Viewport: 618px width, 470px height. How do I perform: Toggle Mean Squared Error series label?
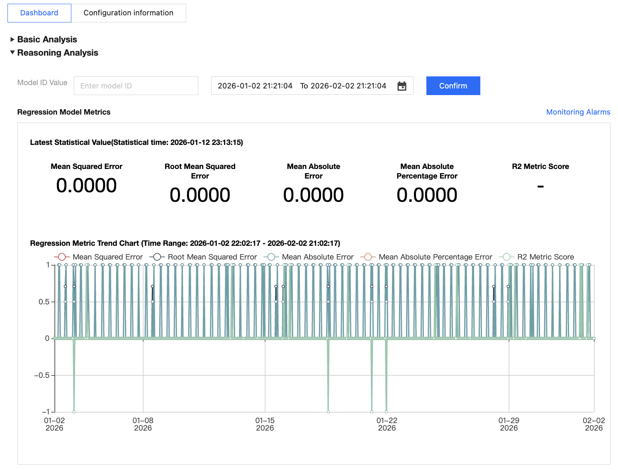(x=107, y=257)
